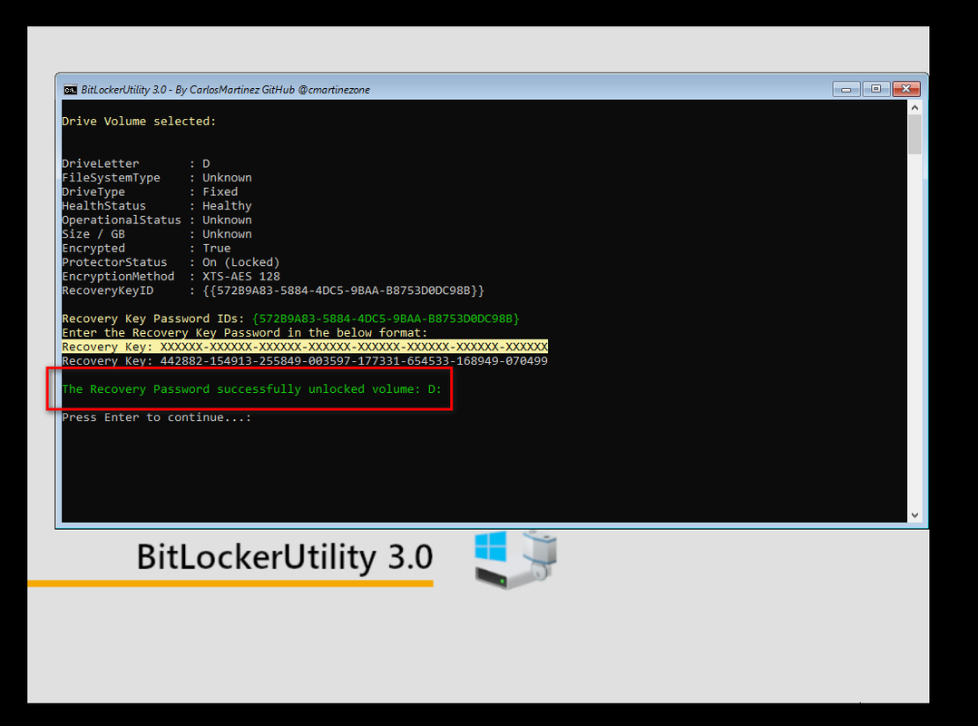Click the highlighted XXXXXX recovery key format line
Screen dimensions: 978x726
coord(305,347)
